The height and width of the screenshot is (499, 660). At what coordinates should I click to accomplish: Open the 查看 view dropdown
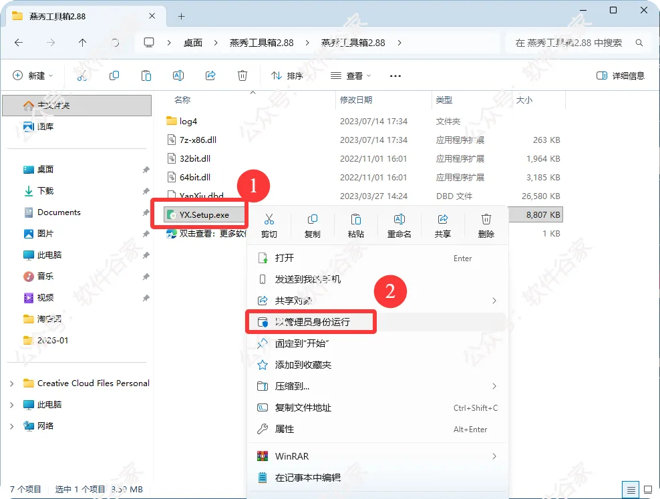[x=351, y=75]
